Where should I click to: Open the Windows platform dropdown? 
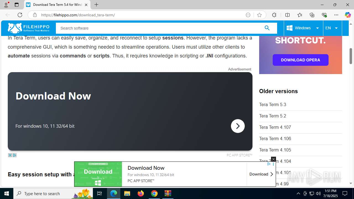pos(303,28)
